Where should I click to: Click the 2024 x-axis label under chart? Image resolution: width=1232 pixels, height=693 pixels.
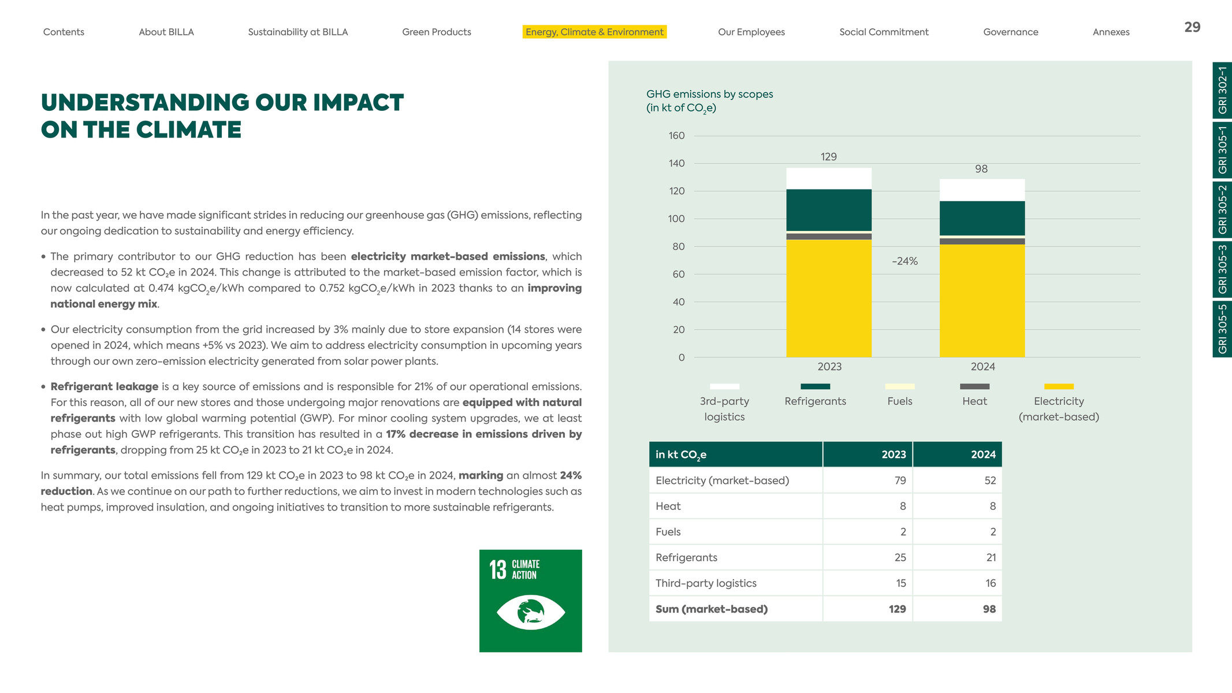pyautogui.click(x=982, y=367)
